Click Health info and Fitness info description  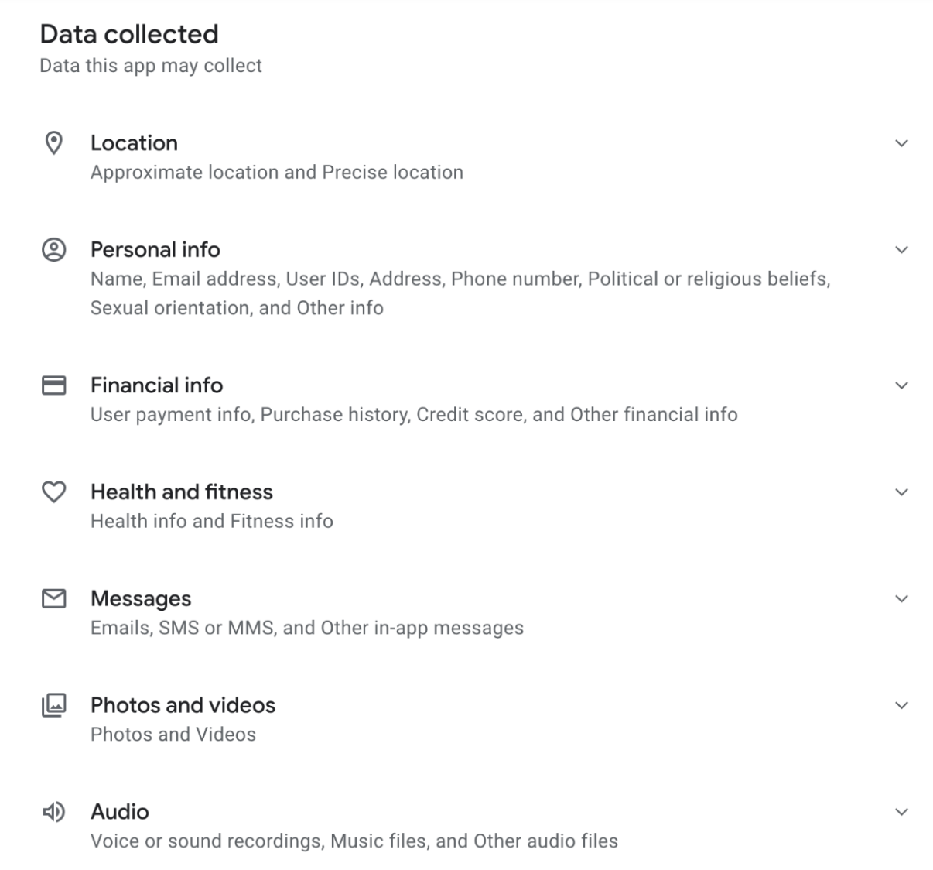[212, 521]
